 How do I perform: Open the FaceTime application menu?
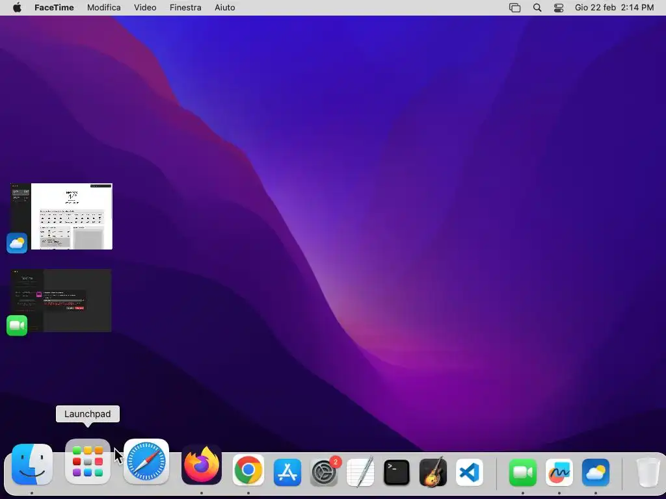coord(54,7)
